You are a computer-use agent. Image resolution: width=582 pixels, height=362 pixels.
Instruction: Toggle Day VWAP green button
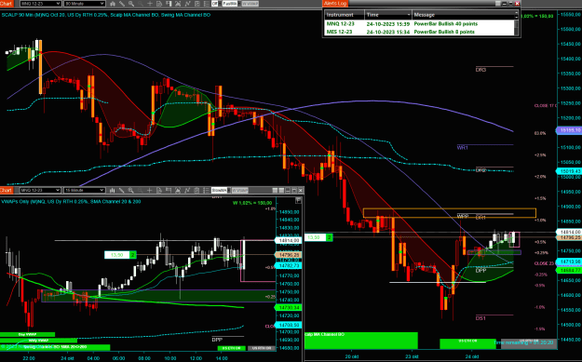(x=27, y=335)
